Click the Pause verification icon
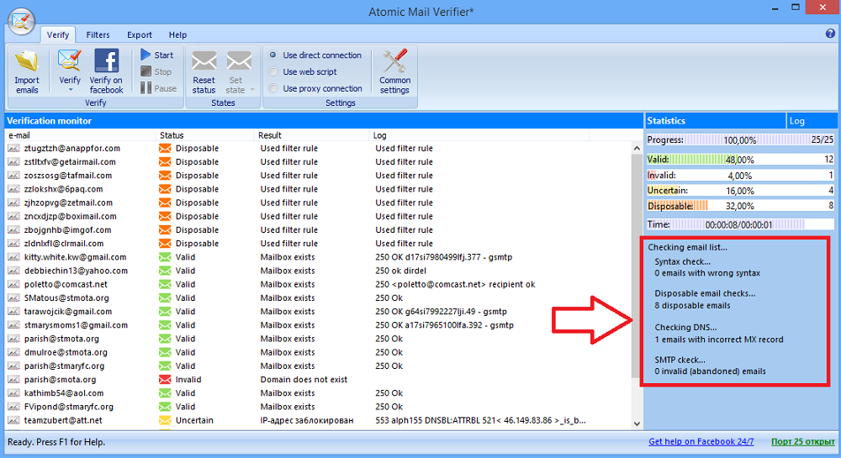The height and width of the screenshot is (458, 841). (145, 88)
